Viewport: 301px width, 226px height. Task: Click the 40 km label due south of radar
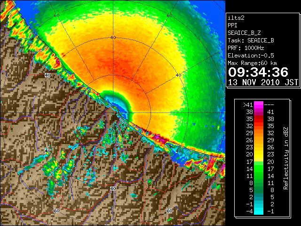pyautogui.click(x=113, y=188)
